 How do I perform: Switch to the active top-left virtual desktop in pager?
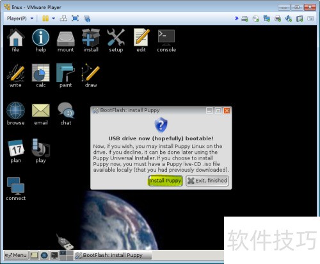click(x=63, y=253)
